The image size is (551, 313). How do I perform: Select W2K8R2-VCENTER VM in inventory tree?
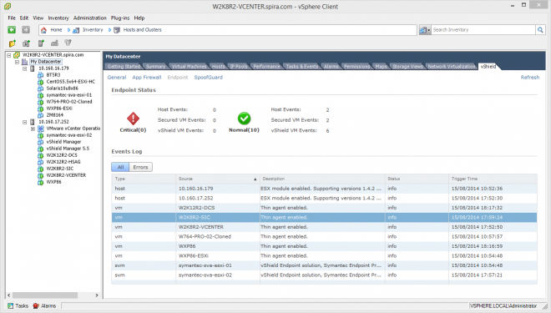66,175
